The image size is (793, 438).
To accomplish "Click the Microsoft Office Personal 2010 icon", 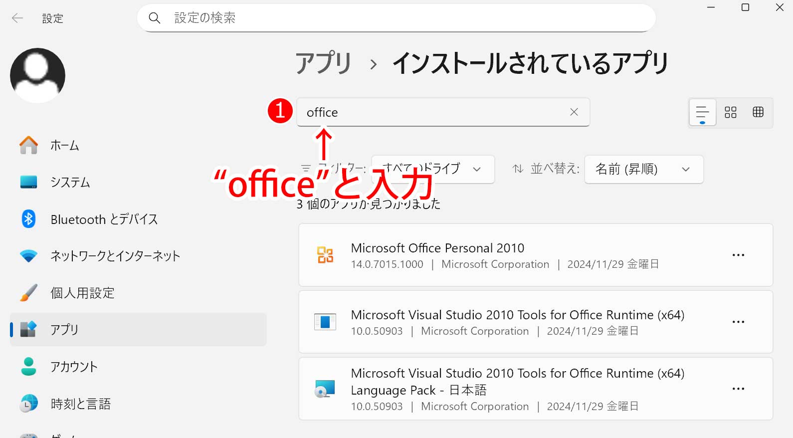I will (325, 255).
